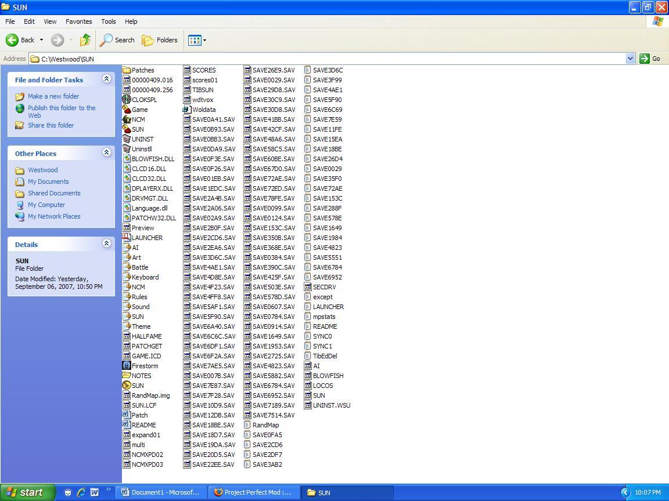
Task: Click the Back navigation arrow icon
Action: click(12, 40)
